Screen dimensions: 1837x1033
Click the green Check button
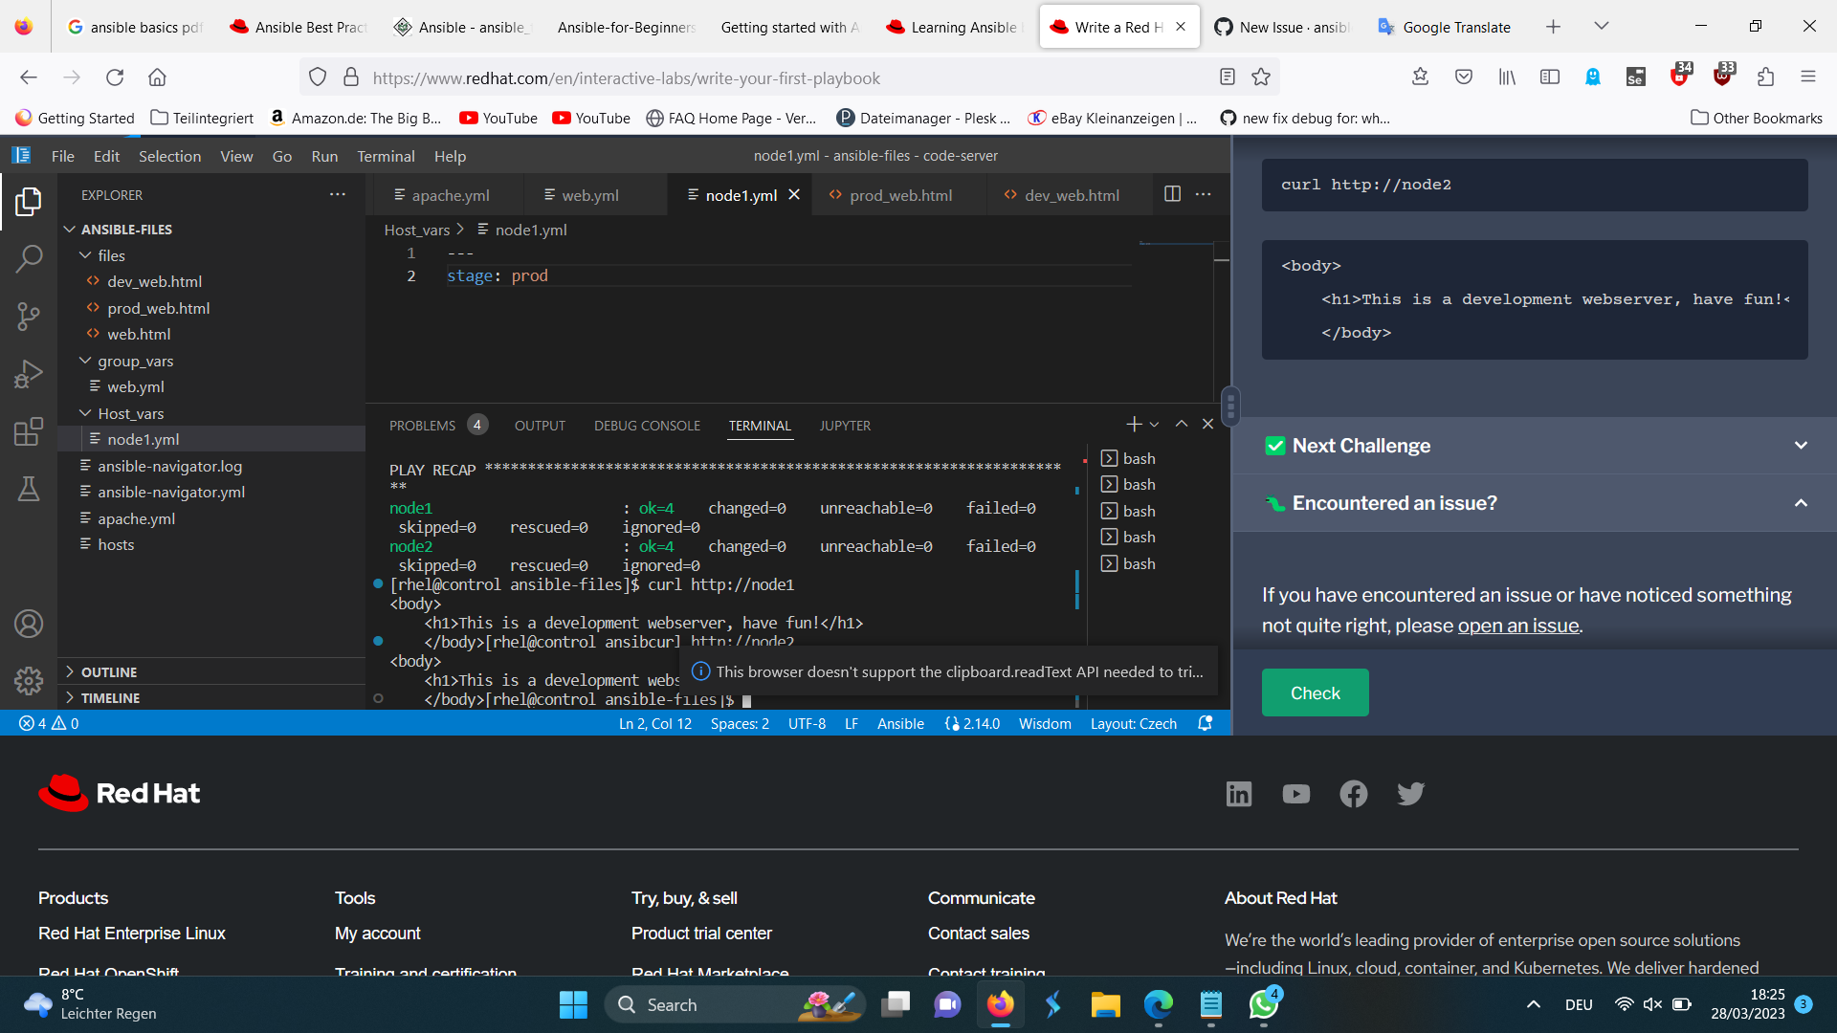tap(1314, 692)
